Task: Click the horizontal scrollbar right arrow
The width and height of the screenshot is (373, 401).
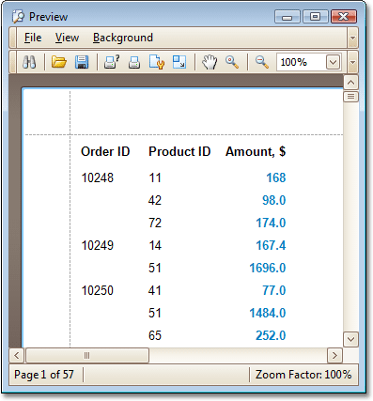Action: click(334, 355)
